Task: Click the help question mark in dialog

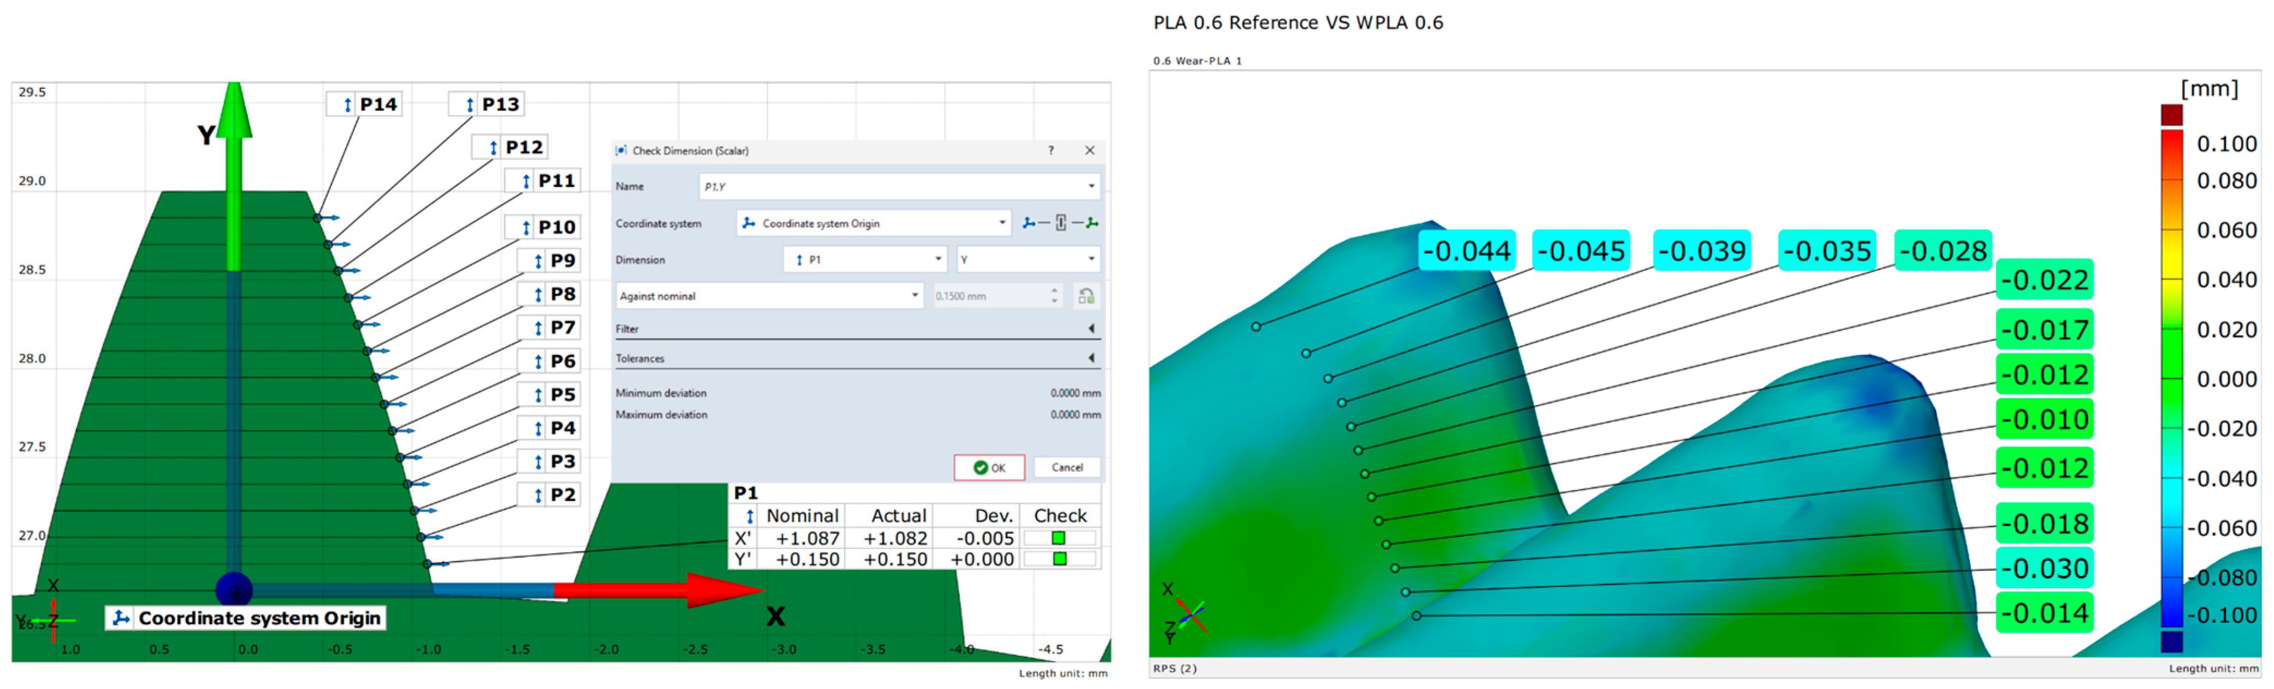Action: tap(1050, 151)
